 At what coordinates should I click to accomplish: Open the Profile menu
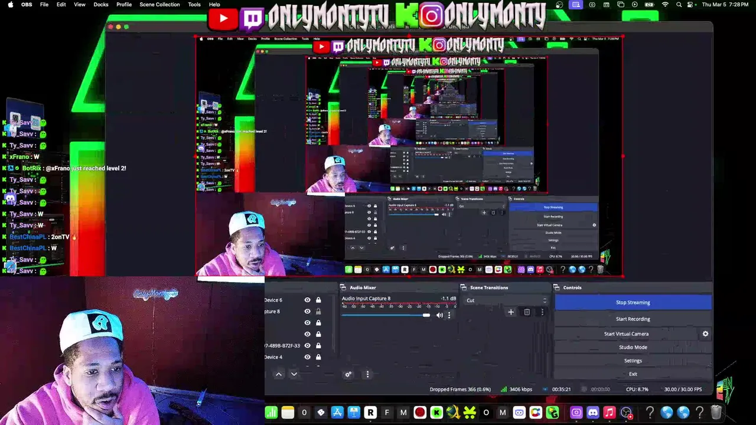click(124, 4)
